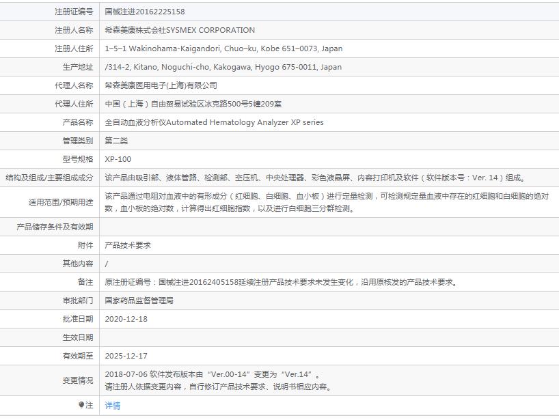Click the 结构及组成/主要组成成分 label
Viewport: 559px width, 420px height.
click(49, 178)
